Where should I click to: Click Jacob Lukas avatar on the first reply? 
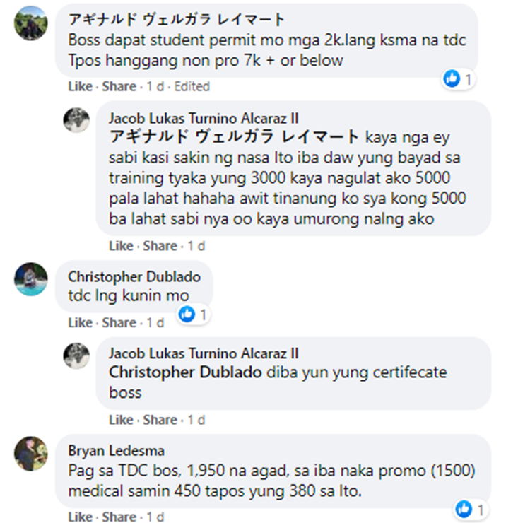(76, 120)
